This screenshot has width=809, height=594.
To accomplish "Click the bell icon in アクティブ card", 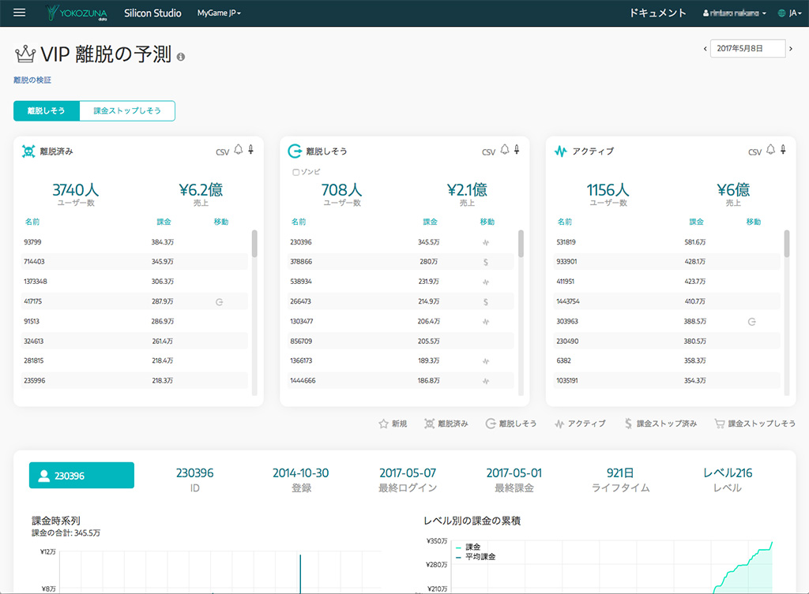I will pos(770,150).
